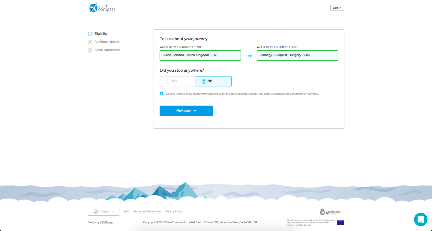
Task: Click the airplane icon between airports
Action: tap(250, 56)
